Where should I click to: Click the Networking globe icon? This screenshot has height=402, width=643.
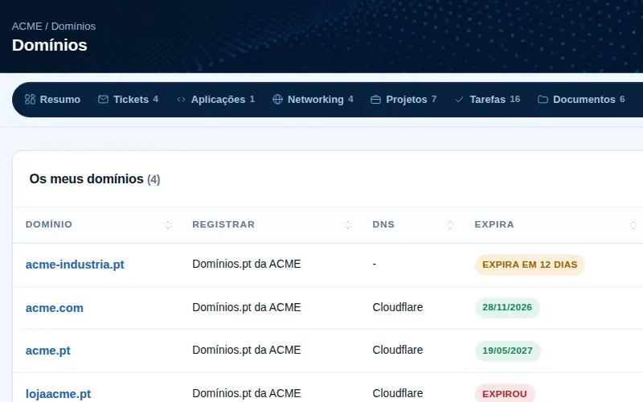click(x=277, y=99)
